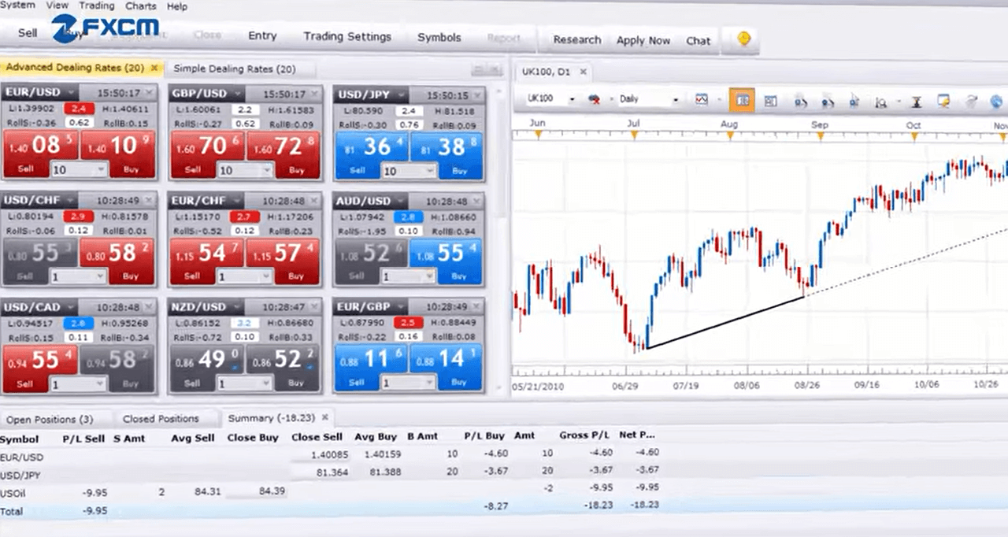Click the red remove symbol icon beside UK100
Screen dimensions: 1008x537
[x=595, y=101]
